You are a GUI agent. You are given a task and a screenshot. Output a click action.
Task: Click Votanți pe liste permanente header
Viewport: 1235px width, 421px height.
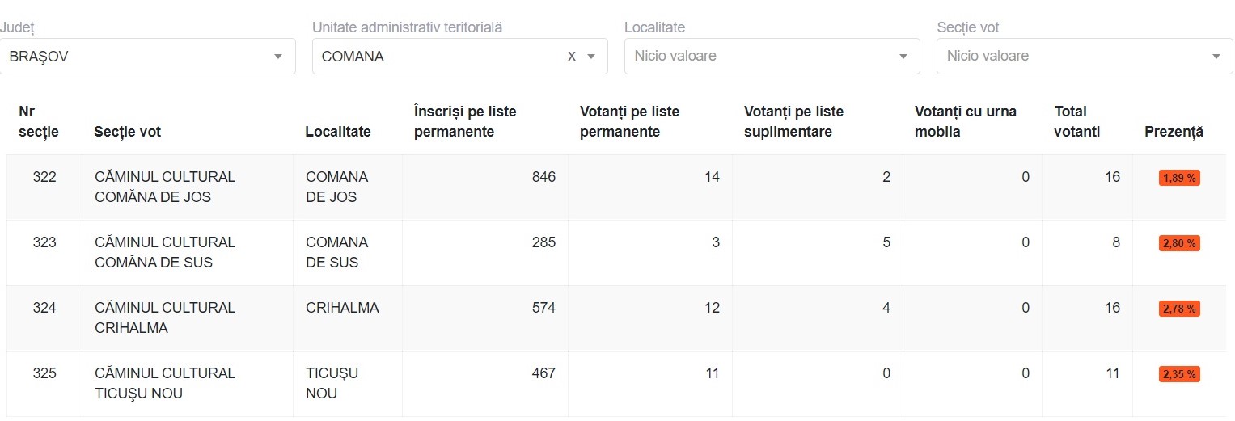coord(630,121)
